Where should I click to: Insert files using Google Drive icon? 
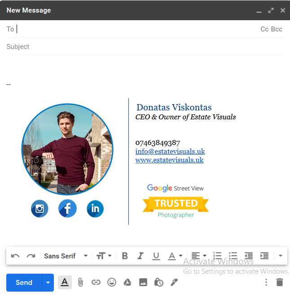127,282
